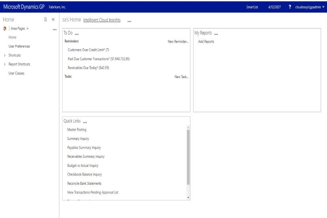Click the Shortcuts label in navigation
Screen dimensions: 327x218
pyautogui.click(x=15, y=55)
